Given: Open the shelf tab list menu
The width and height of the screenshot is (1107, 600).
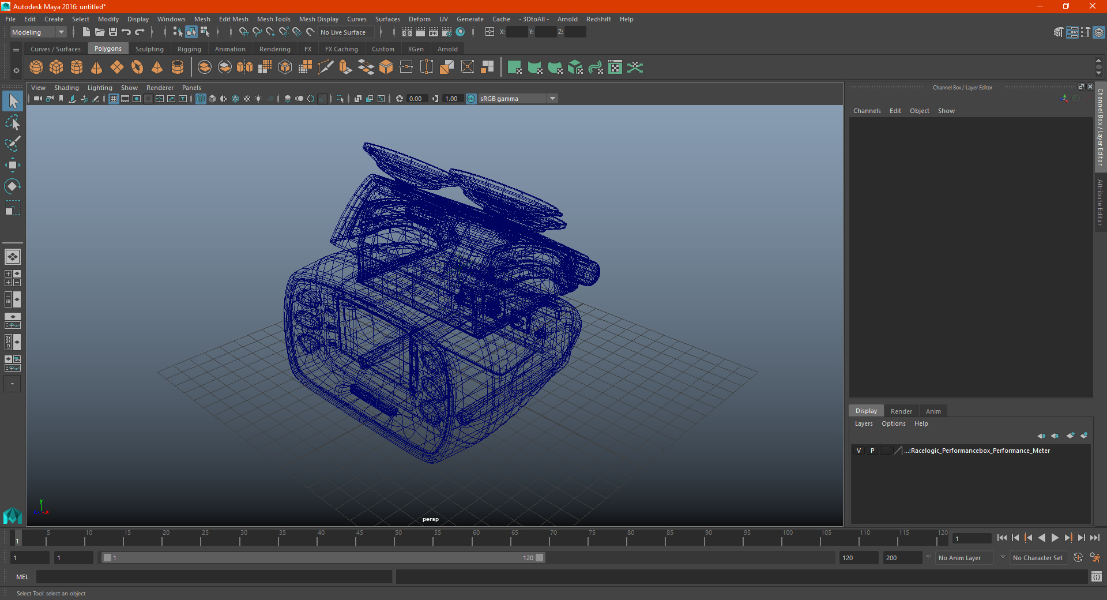Looking at the screenshot, I should click(16, 50).
